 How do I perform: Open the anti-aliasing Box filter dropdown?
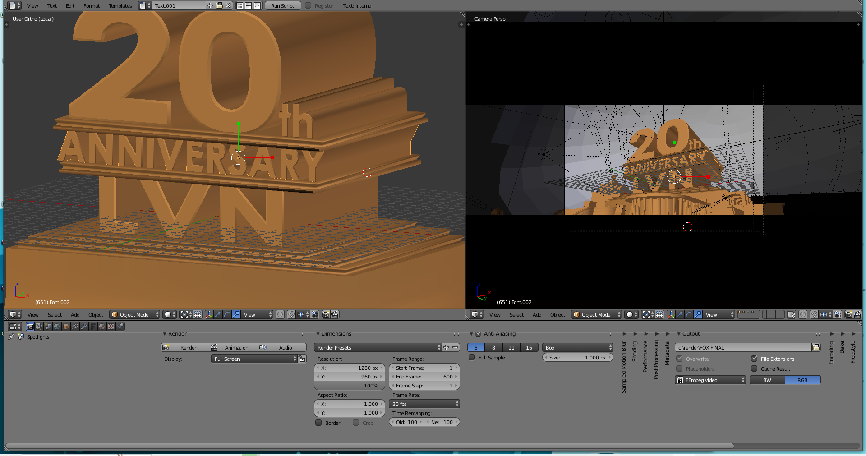578,347
